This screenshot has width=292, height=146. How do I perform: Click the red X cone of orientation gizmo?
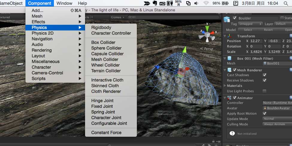[x=212, y=33]
